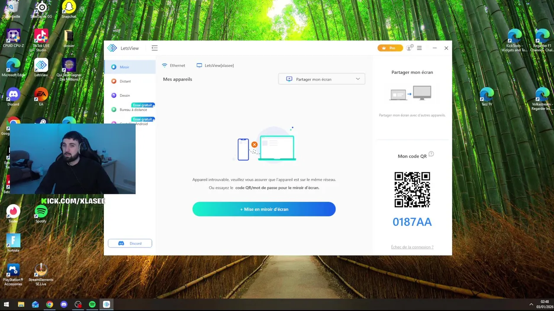This screenshot has width=554, height=311.
Task: Open the Discord desktop shortcut
Action: tap(13, 97)
